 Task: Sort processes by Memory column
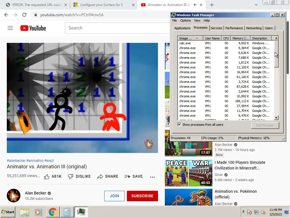tap(240, 38)
